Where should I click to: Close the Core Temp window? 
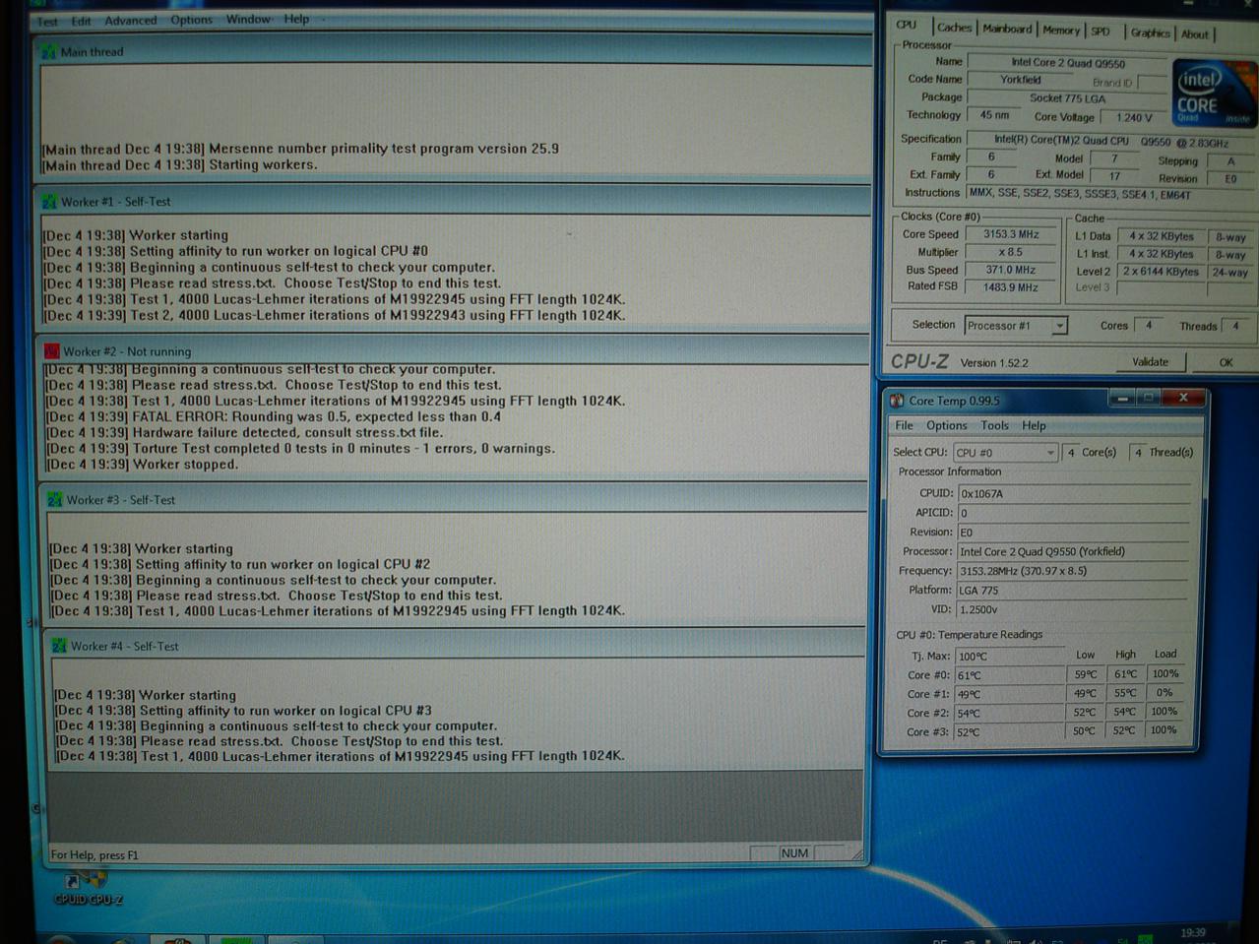tap(1183, 398)
